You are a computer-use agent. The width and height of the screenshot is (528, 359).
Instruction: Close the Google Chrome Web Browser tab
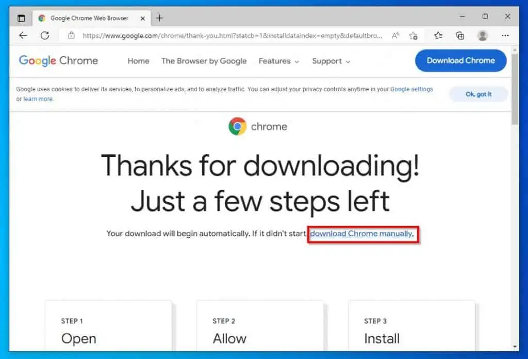pos(143,19)
